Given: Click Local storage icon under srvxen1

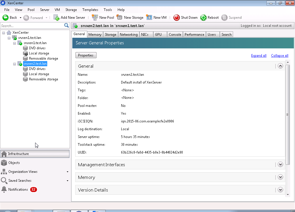Looking at the screenshot, I should click(x=25, y=53).
